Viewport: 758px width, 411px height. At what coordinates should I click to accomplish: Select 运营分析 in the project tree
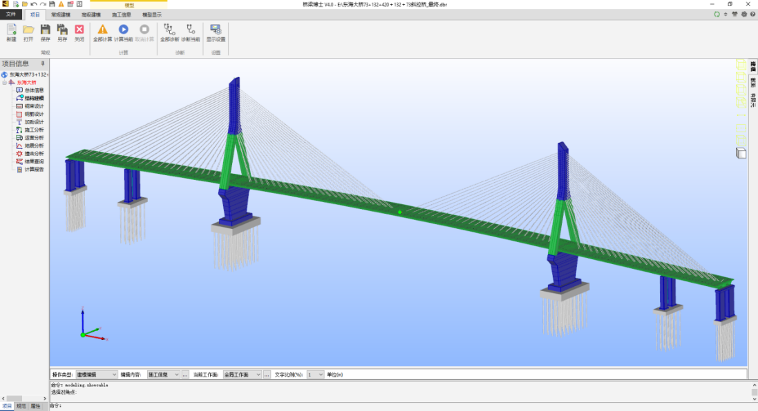point(34,137)
